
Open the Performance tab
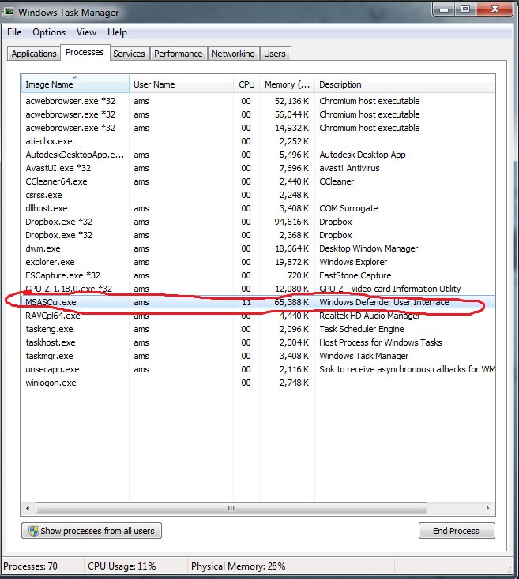click(x=179, y=54)
